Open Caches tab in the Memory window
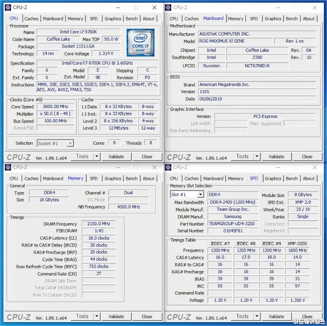This screenshot has width=327, height=326. 31,178
